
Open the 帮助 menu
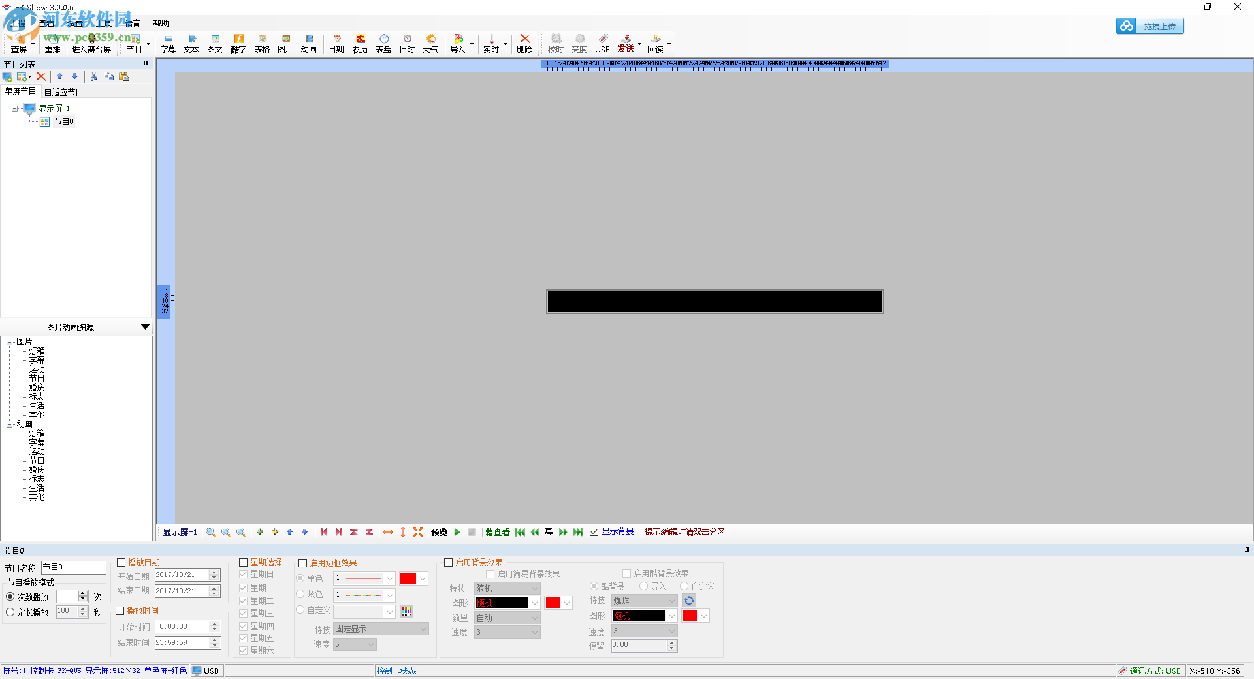(161, 24)
